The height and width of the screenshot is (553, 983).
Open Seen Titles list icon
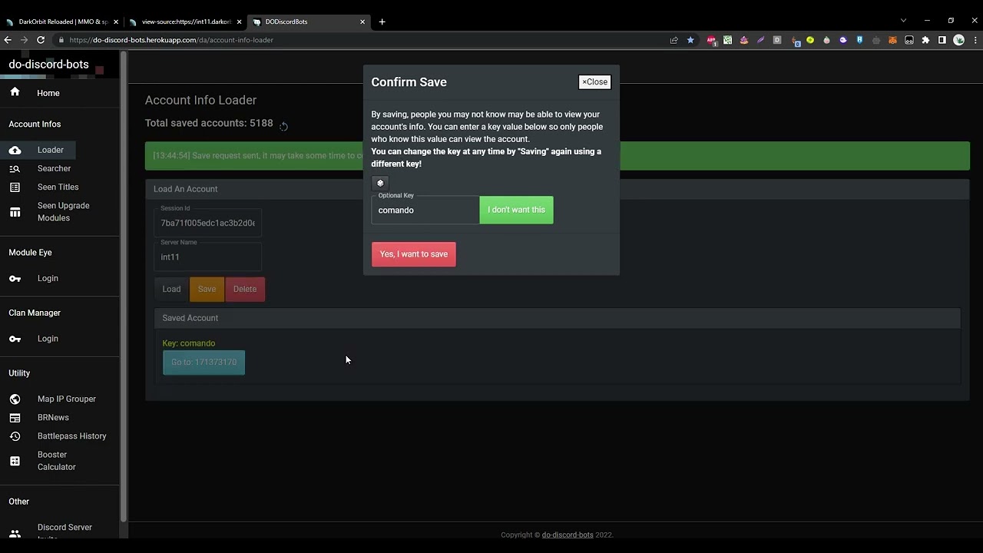click(x=15, y=187)
